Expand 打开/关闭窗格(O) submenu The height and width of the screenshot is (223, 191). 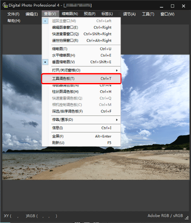tap(81, 70)
